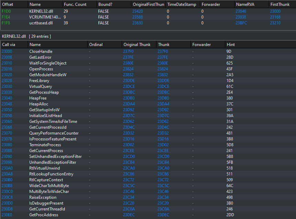Screen dimensions: 296x219
Task: Click the Ordinal column header
Action: [96, 45]
